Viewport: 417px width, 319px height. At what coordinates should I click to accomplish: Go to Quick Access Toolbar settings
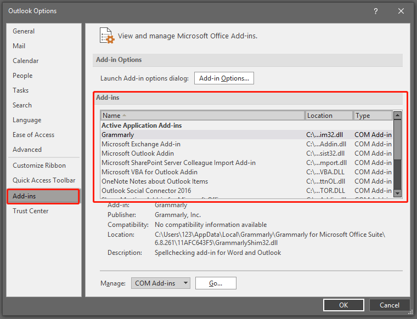(44, 180)
